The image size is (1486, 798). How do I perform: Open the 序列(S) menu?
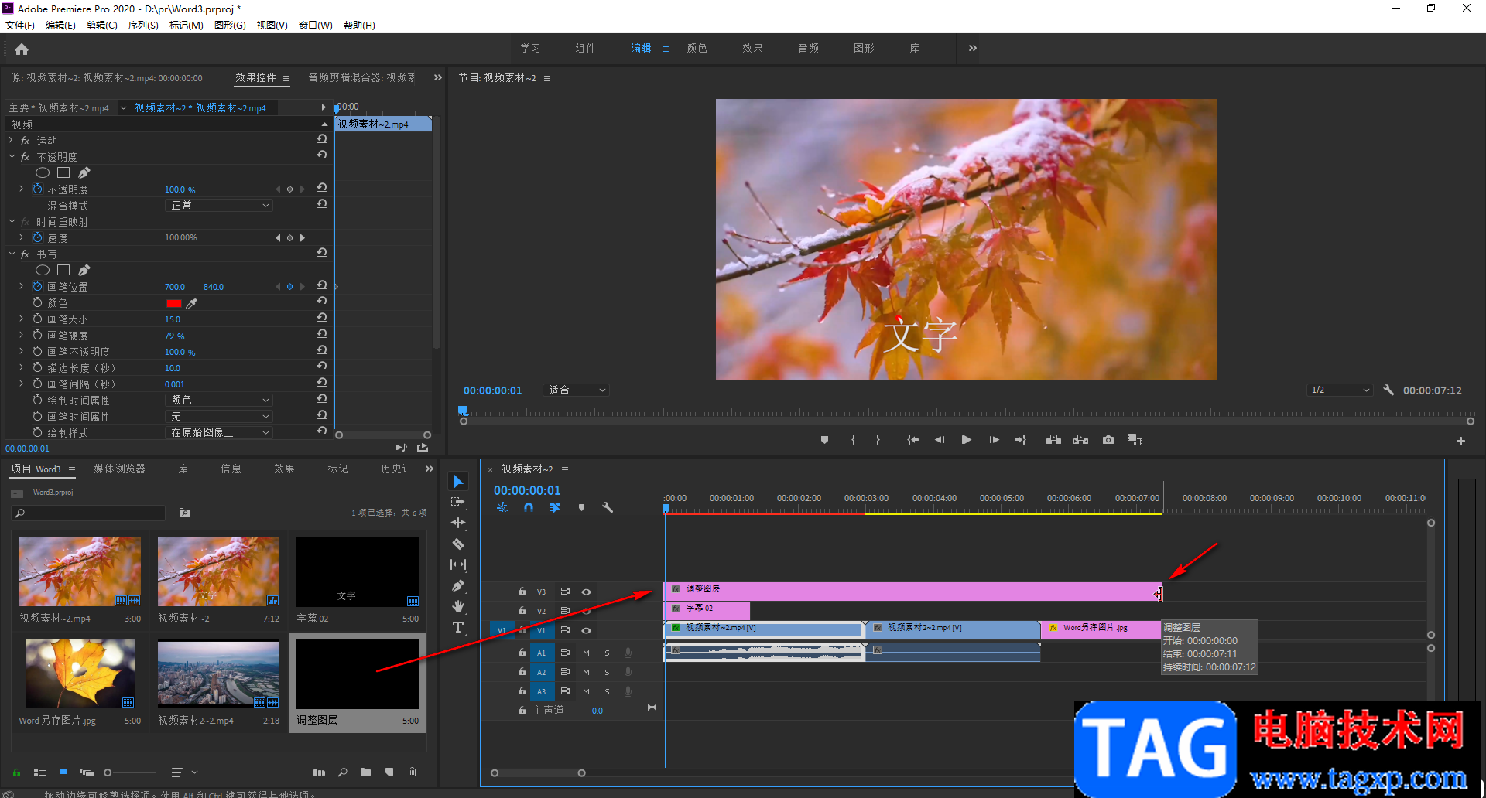click(x=143, y=25)
